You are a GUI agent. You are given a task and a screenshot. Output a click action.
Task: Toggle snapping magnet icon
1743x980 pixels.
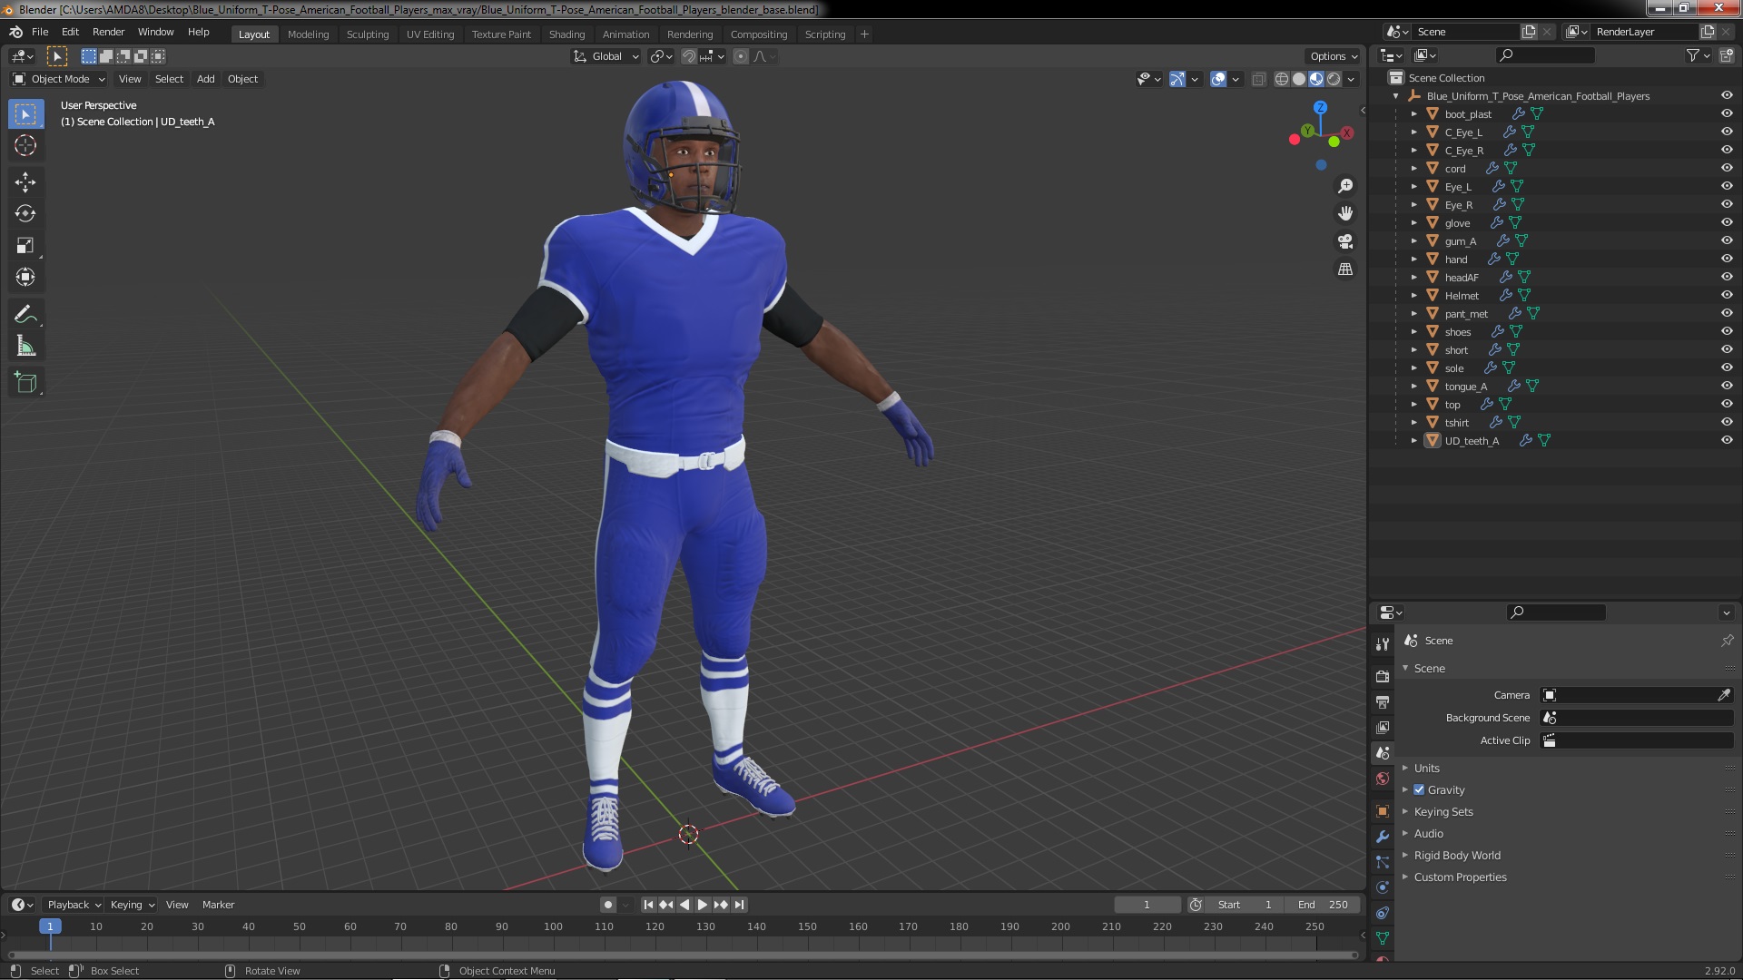pos(689,56)
